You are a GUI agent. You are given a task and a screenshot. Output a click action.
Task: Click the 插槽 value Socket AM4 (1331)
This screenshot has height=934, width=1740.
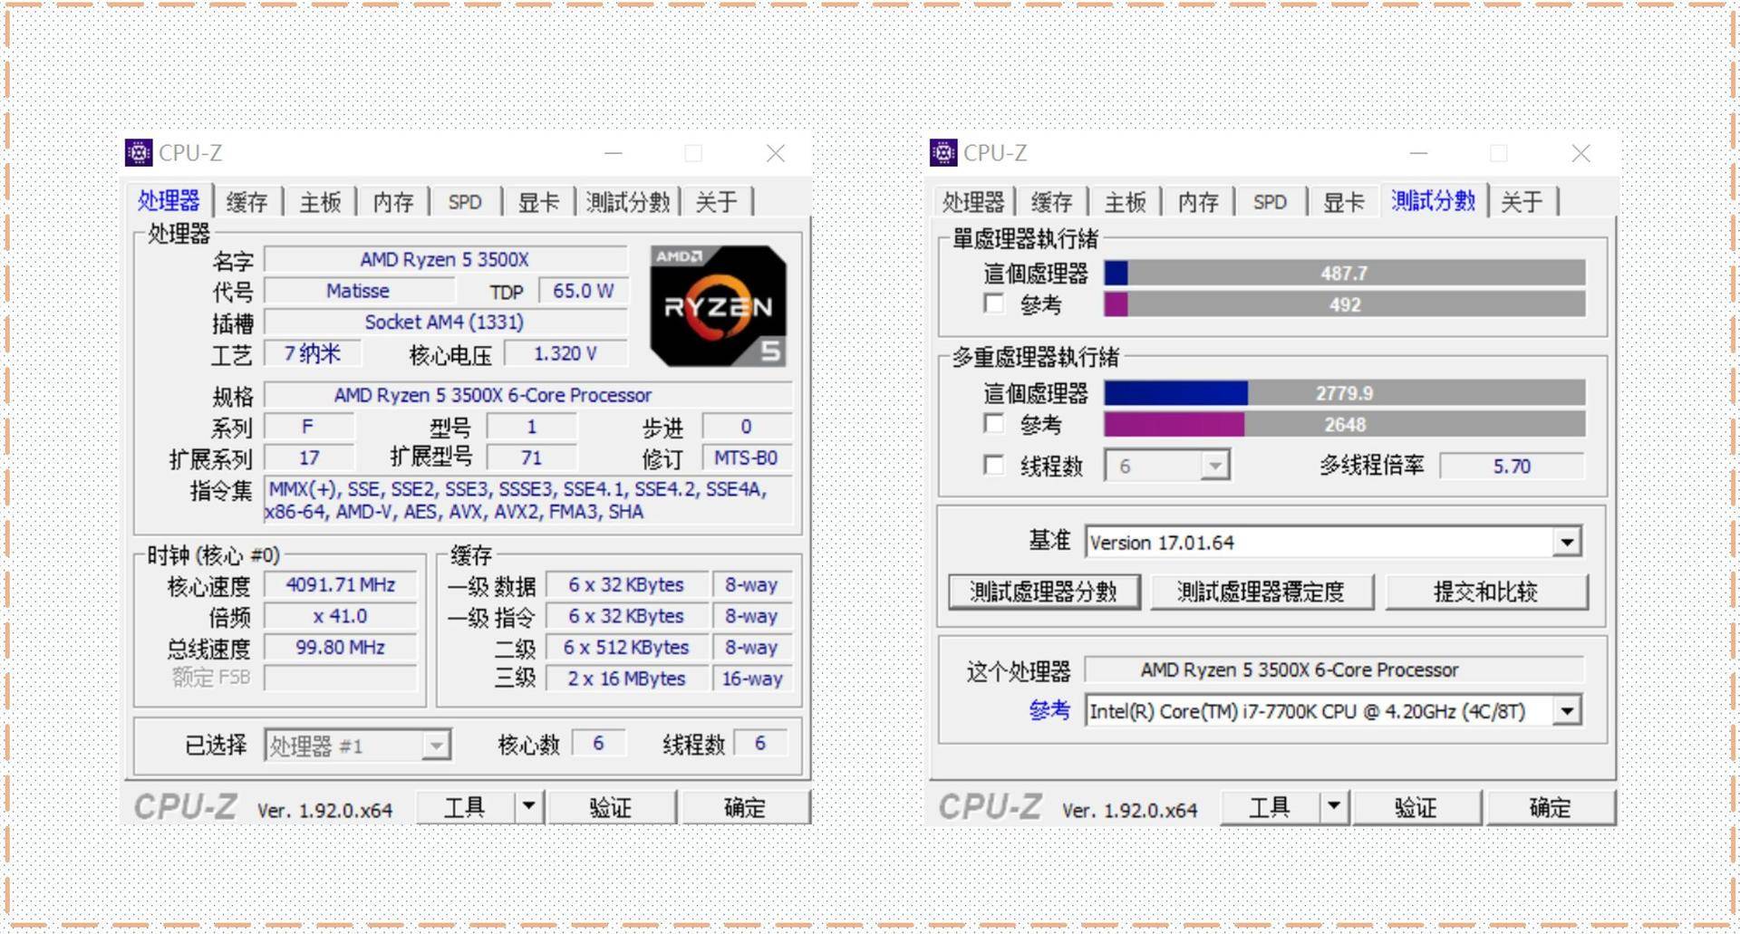click(x=445, y=323)
